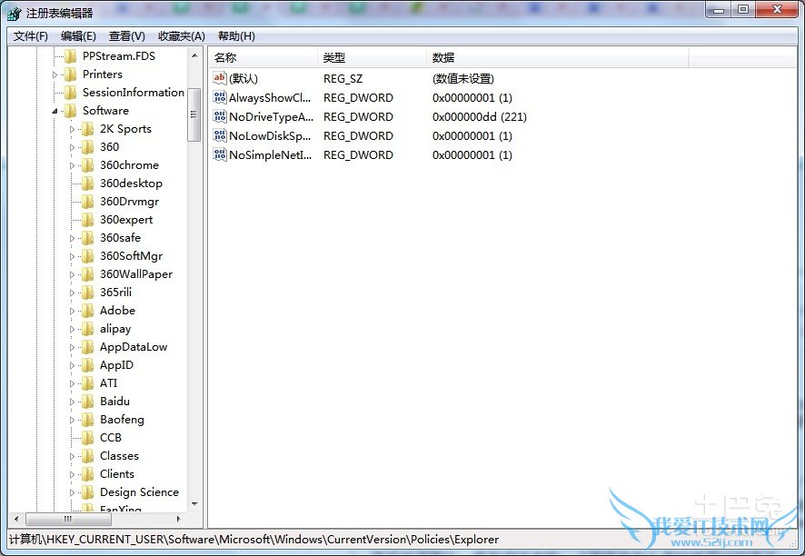
Task: Click the SessionInformation folder icon
Action: point(70,93)
